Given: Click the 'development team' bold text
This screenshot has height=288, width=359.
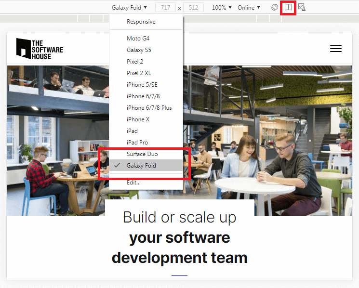Looking at the screenshot, I should click(180, 258).
